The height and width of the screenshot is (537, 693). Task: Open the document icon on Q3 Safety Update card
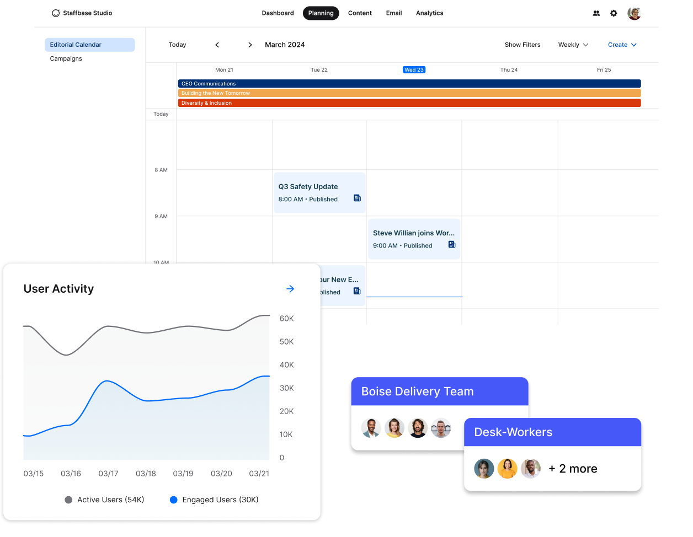(x=357, y=197)
